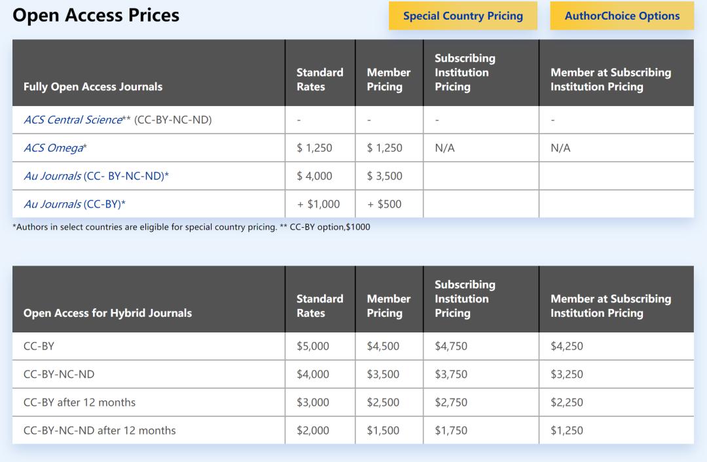Open the Special Country Pricing button
Screen dimensions: 707x462
463,16
